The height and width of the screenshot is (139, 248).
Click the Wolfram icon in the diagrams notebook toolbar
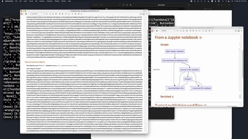[152, 31]
